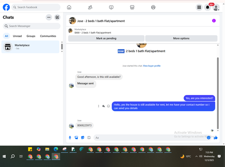Screen dimensions: 225x167
Task: Open the Groups icon in top bar
Action: (153, 7)
